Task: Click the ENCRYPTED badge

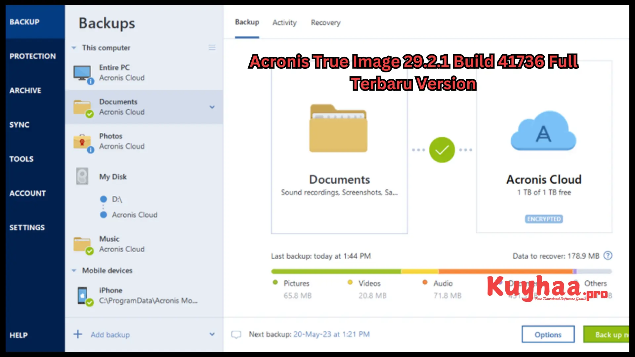Action: coord(544,219)
